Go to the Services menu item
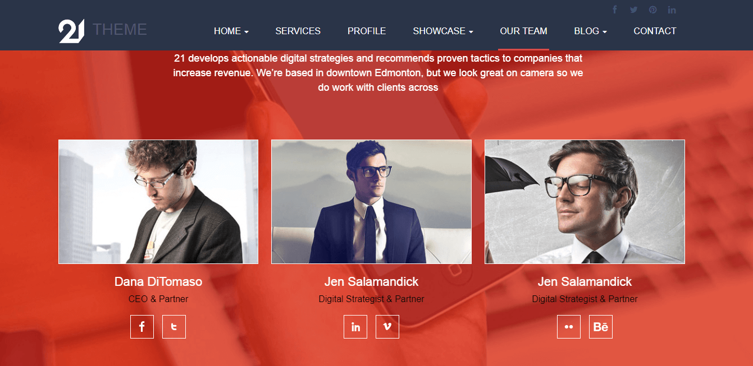Screen dimensions: 753x366 [298, 31]
